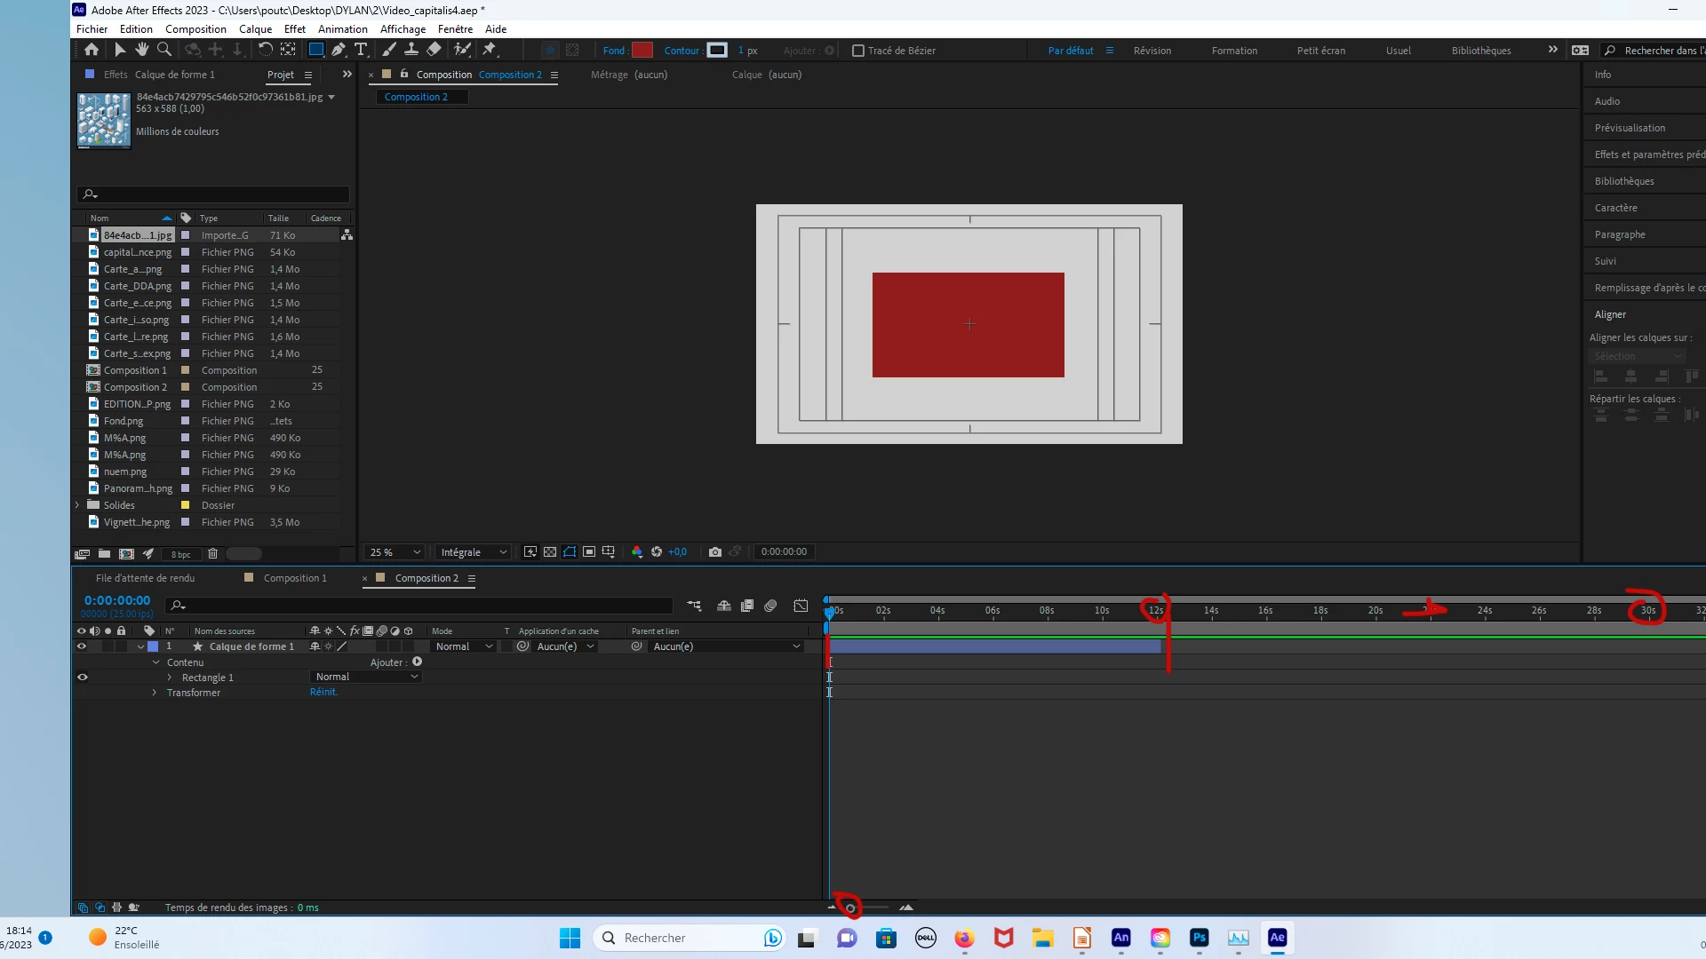Select the Eraser tool

(x=434, y=50)
